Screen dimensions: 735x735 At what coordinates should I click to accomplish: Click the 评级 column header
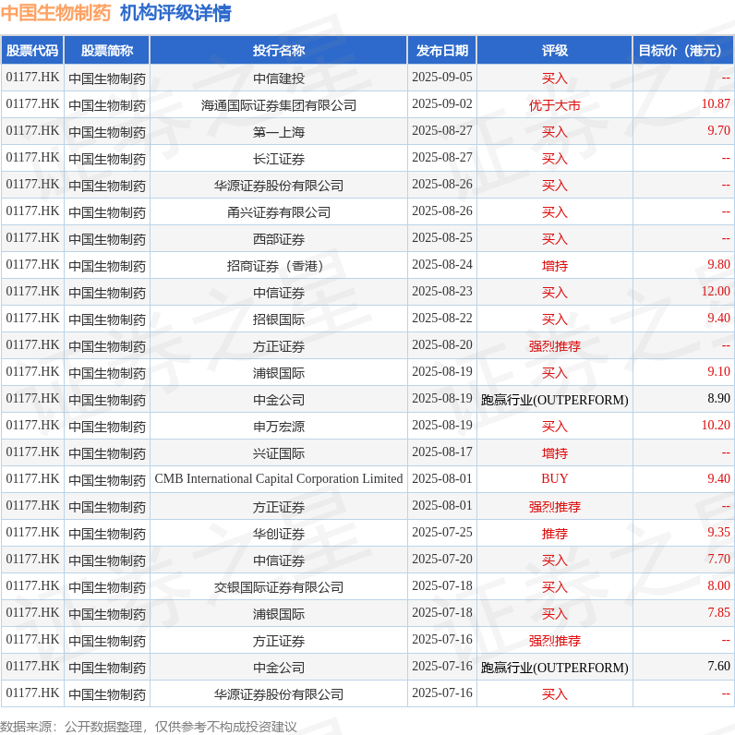pos(555,50)
